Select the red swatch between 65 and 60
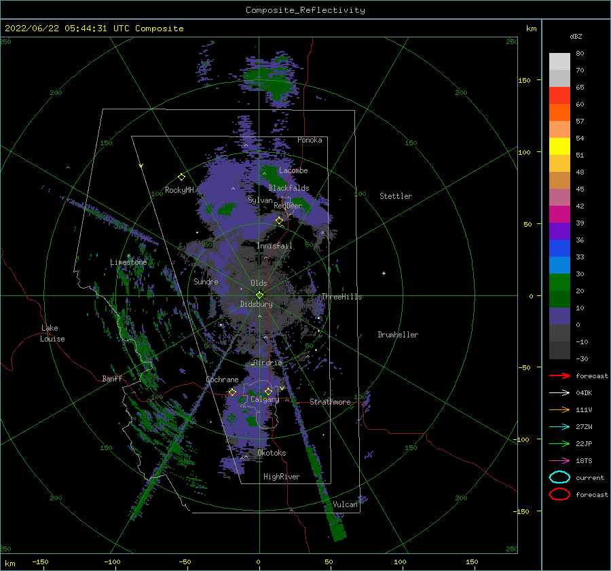The height and width of the screenshot is (571, 611). (x=559, y=96)
